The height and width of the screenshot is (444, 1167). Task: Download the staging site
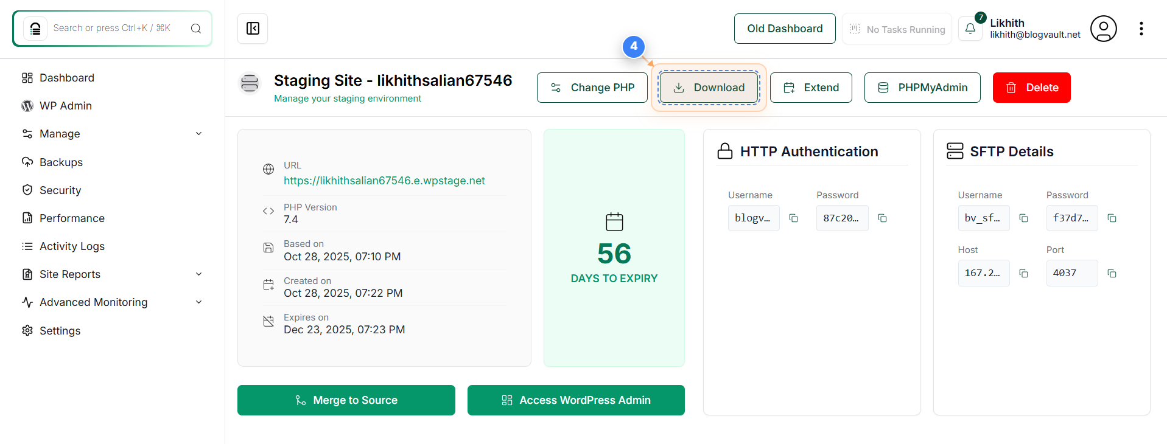(709, 88)
